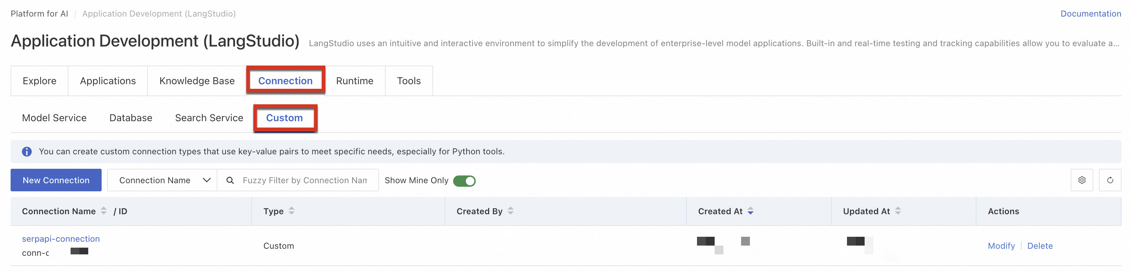Sort by Connection Name column
Image resolution: width=1130 pixels, height=272 pixels.
(103, 211)
